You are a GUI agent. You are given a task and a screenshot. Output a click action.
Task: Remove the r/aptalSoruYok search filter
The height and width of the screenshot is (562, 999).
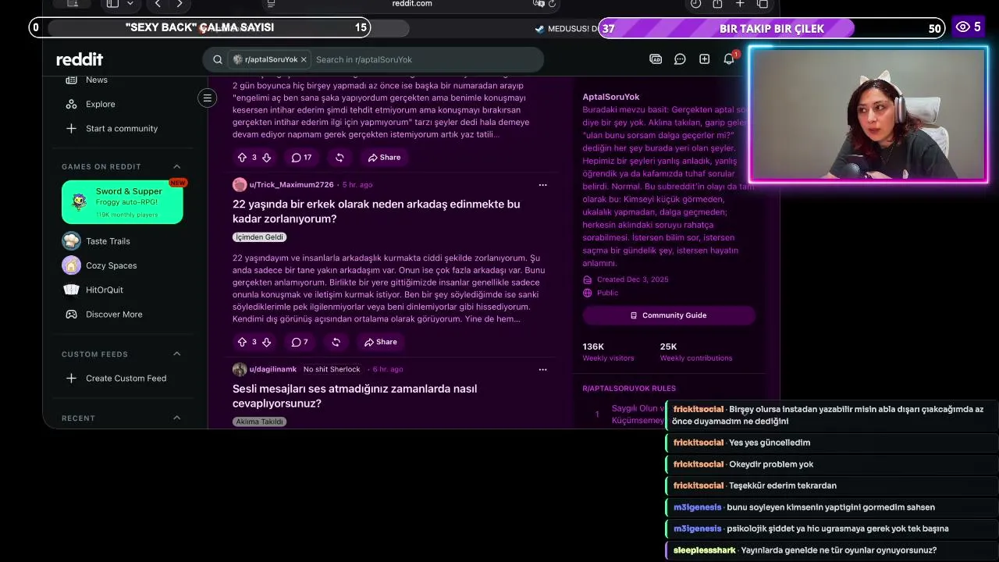304,59
